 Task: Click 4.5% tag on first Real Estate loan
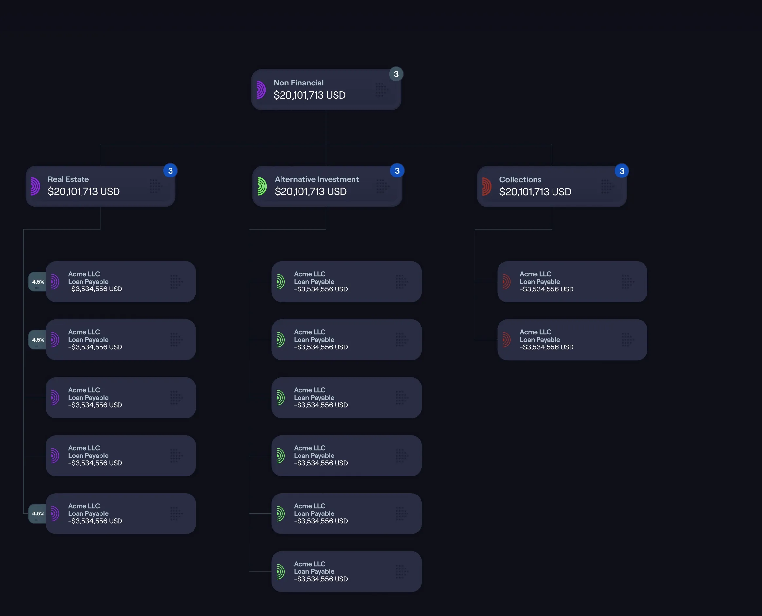[x=38, y=282]
